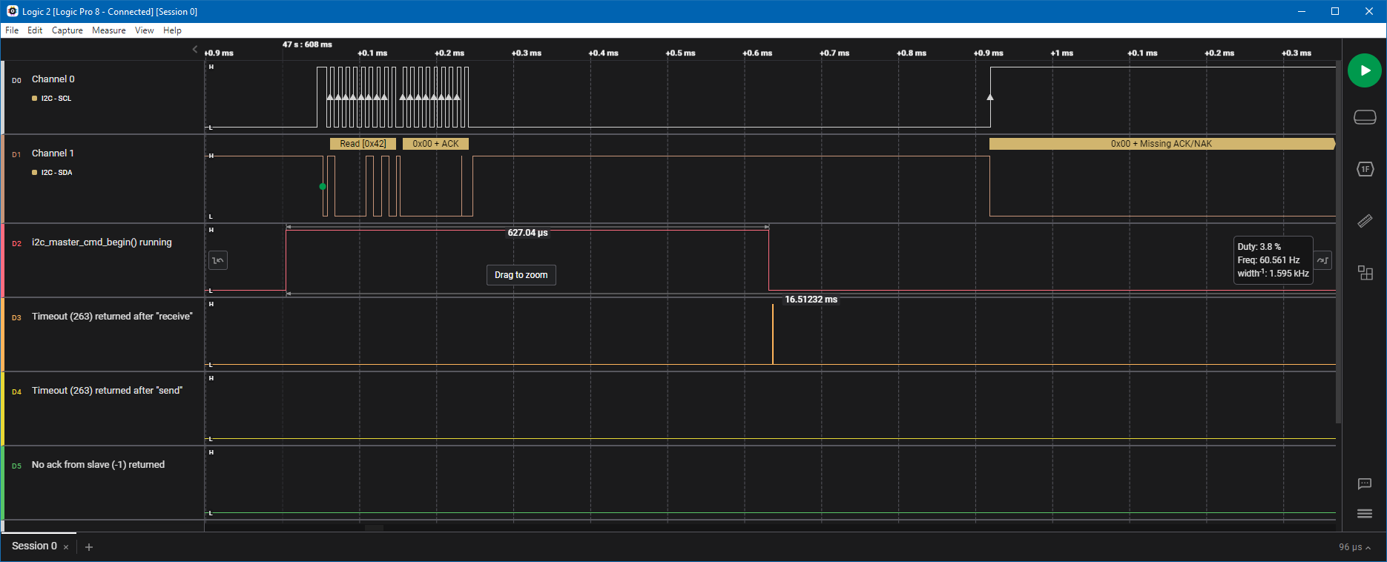Open the View menu
1387x562 pixels.
145,30
